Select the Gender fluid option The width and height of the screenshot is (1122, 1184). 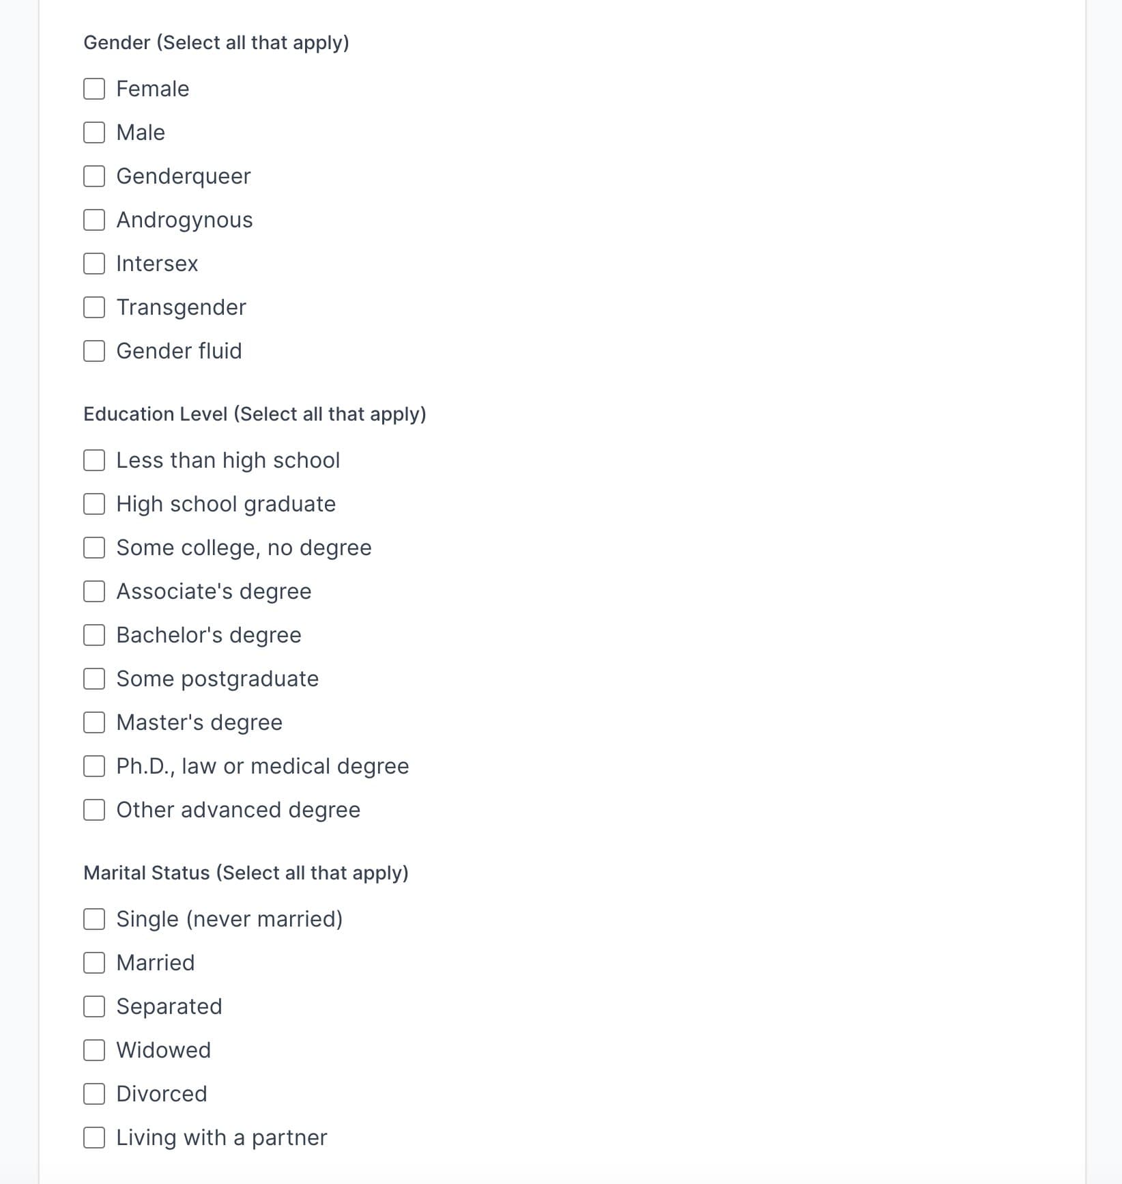93,351
